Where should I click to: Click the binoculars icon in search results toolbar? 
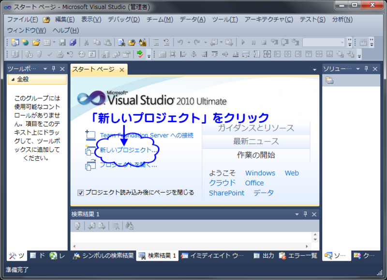[x=130, y=225]
